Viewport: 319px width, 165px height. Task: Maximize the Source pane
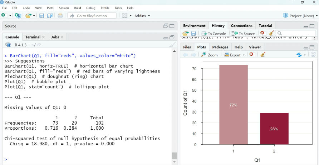tap(172, 26)
